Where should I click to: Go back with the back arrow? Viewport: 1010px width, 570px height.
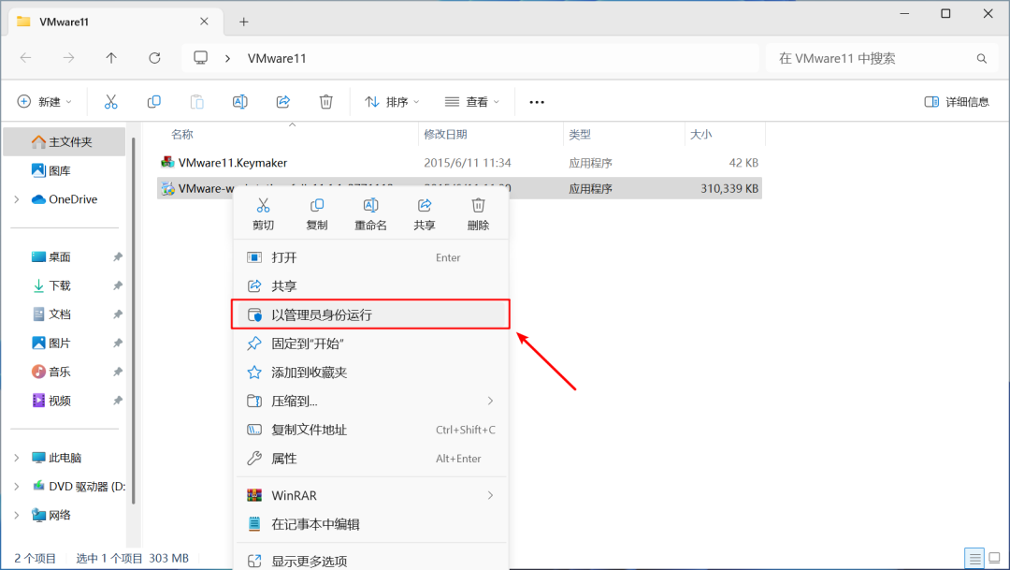point(26,58)
